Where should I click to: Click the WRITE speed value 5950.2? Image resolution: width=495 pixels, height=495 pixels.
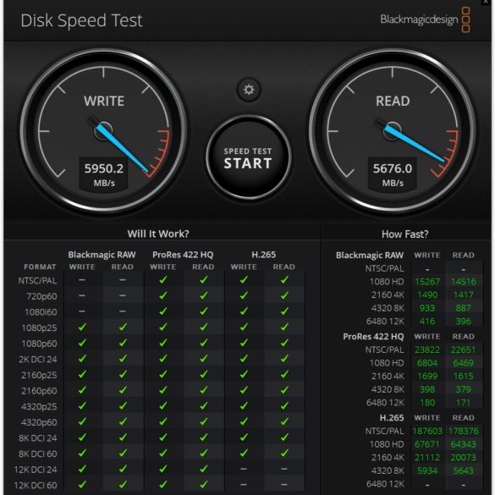click(103, 168)
